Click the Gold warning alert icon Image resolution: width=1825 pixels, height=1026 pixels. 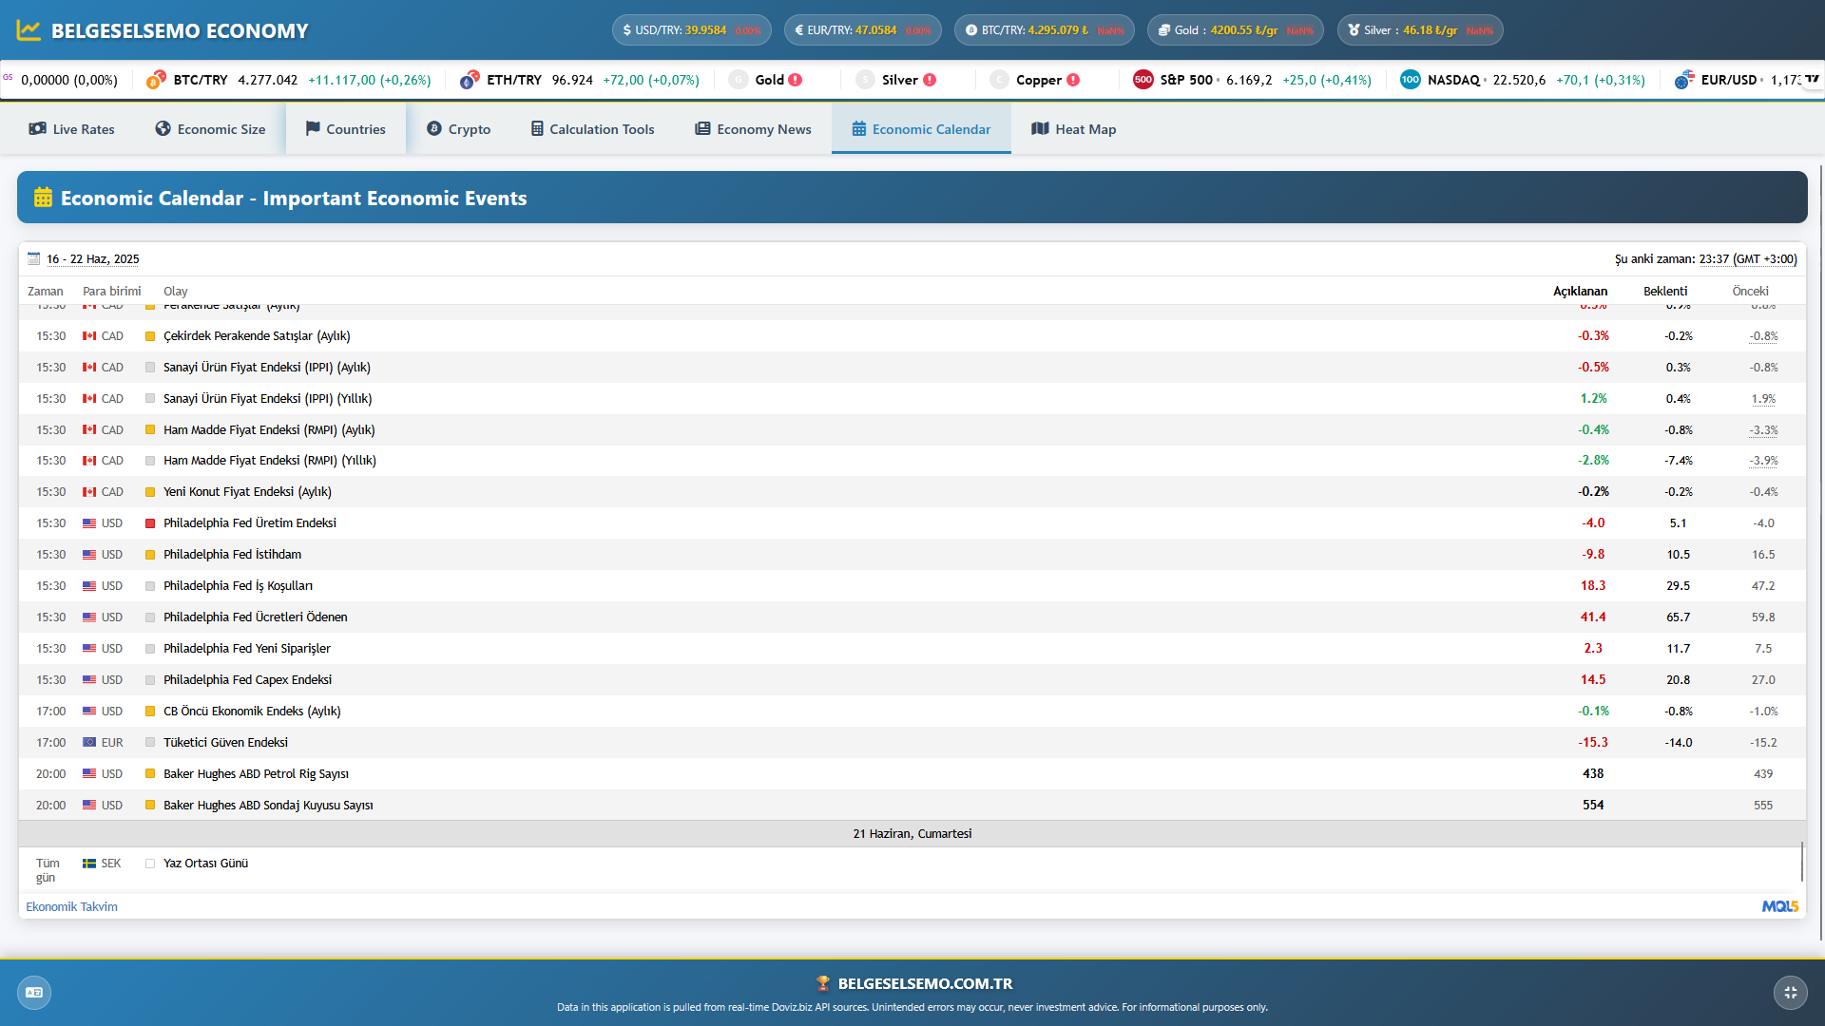click(x=796, y=80)
